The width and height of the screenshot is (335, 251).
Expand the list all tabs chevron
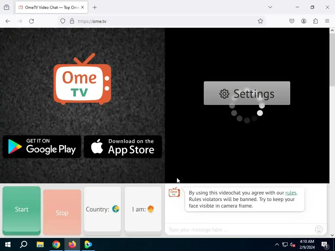270,7
